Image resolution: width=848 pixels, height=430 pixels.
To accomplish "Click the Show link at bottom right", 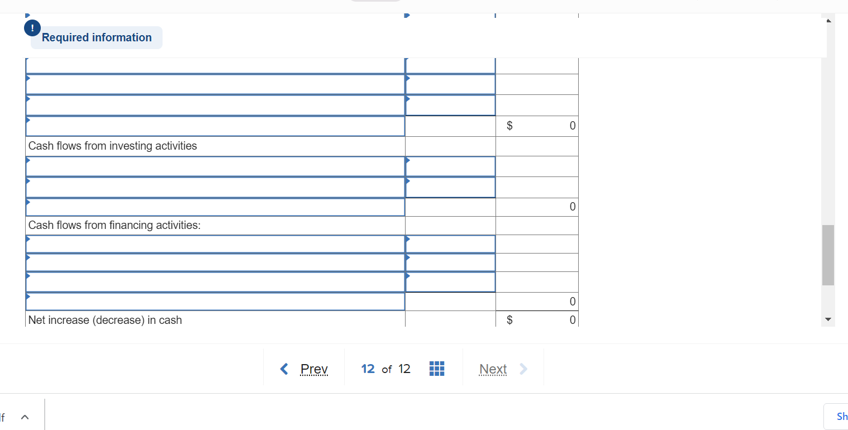I will click(x=841, y=416).
